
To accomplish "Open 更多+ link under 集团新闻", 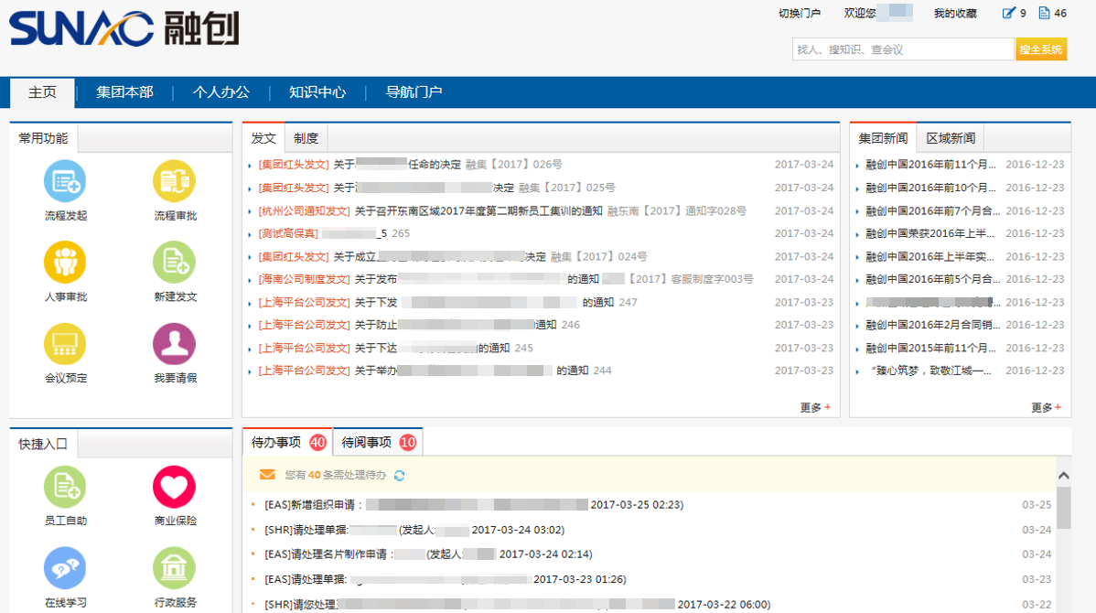I will (1046, 405).
